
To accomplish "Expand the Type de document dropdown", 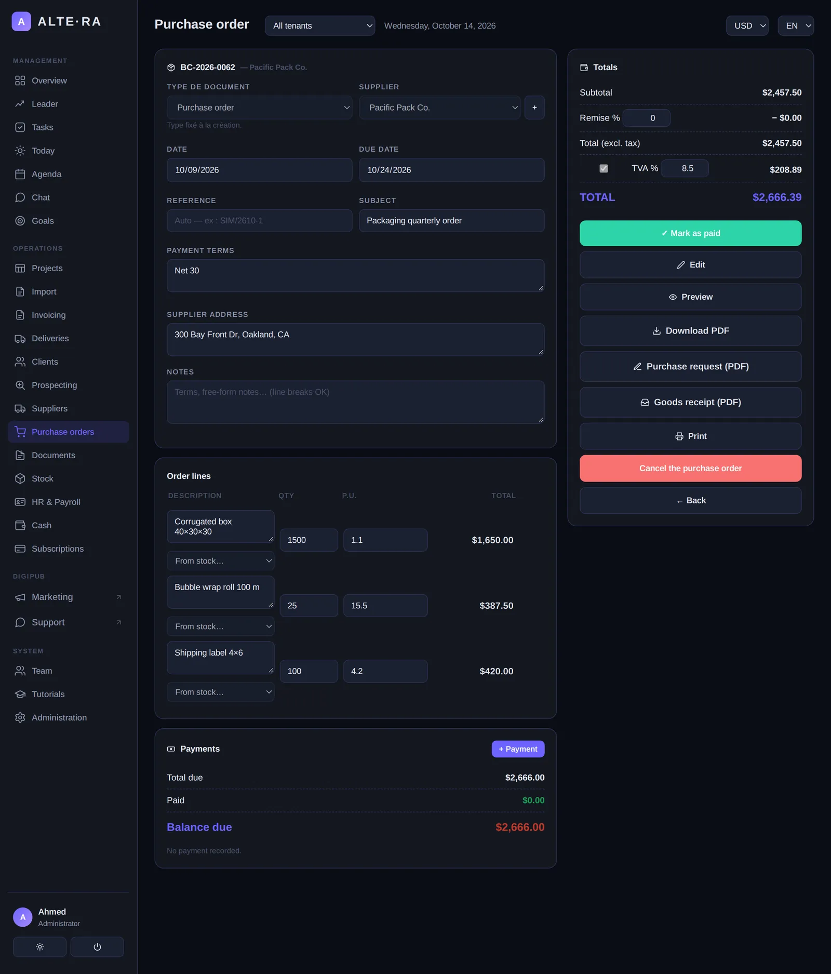I will pyautogui.click(x=259, y=108).
